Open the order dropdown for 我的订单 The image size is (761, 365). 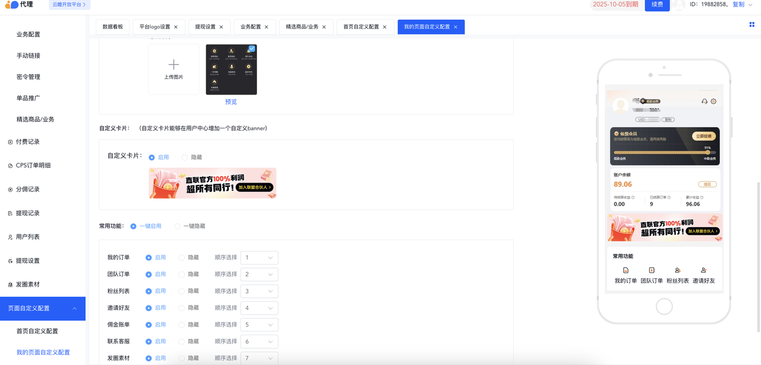(259, 258)
